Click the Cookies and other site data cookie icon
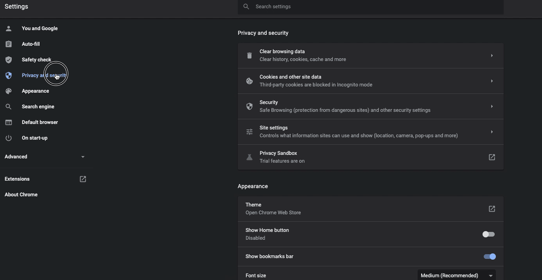 click(249, 81)
